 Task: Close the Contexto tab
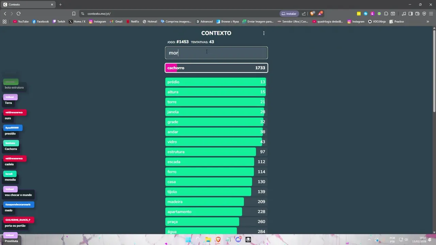coord(52,4)
